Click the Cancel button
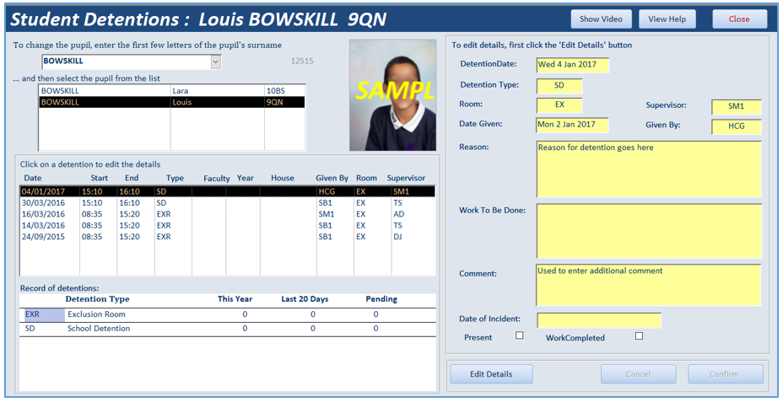Image resolution: width=783 pixels, height=402 pixels. click(638, 374)
